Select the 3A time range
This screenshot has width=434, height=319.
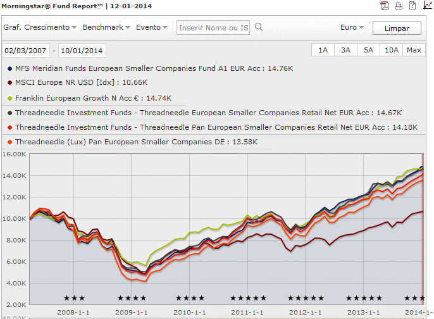click(345, 50)
